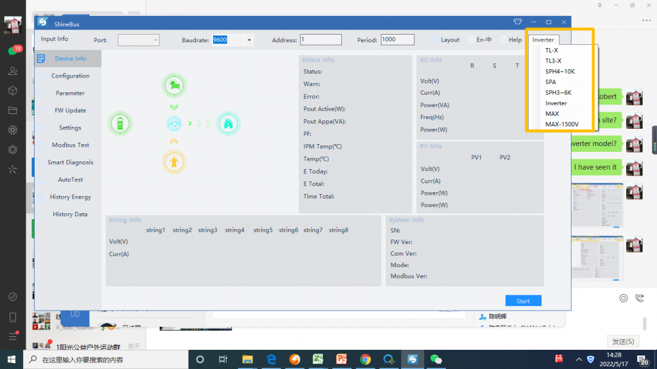Open Windows Start menu
657x369 pixels.
(12, 359)
